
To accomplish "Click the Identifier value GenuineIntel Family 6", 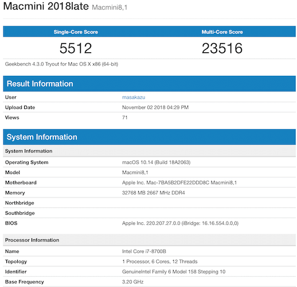I will [x=174, y=272].
